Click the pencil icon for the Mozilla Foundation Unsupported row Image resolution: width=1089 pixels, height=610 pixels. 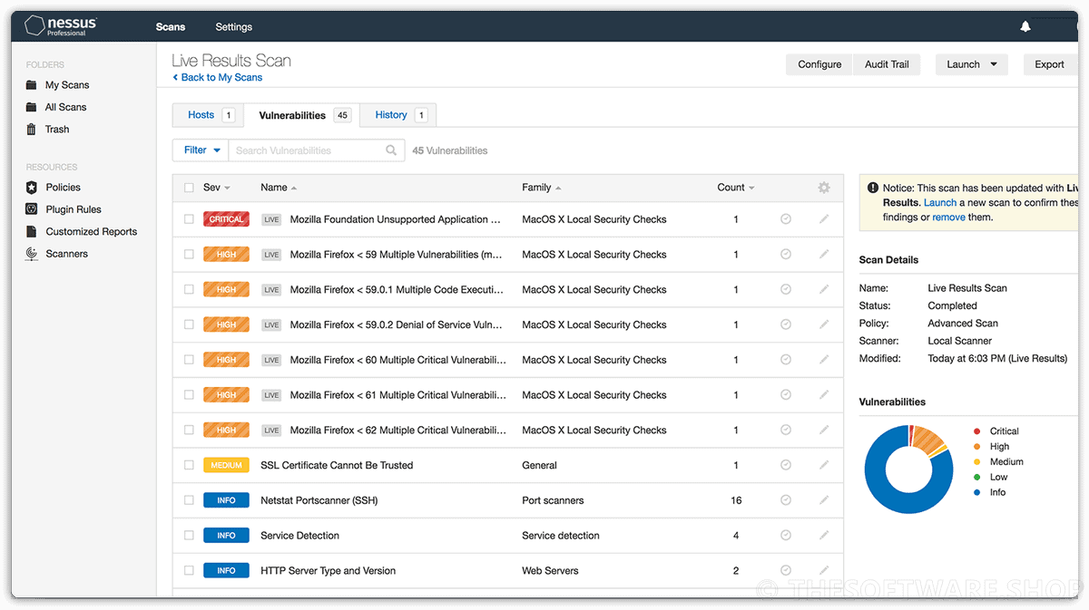824,219
